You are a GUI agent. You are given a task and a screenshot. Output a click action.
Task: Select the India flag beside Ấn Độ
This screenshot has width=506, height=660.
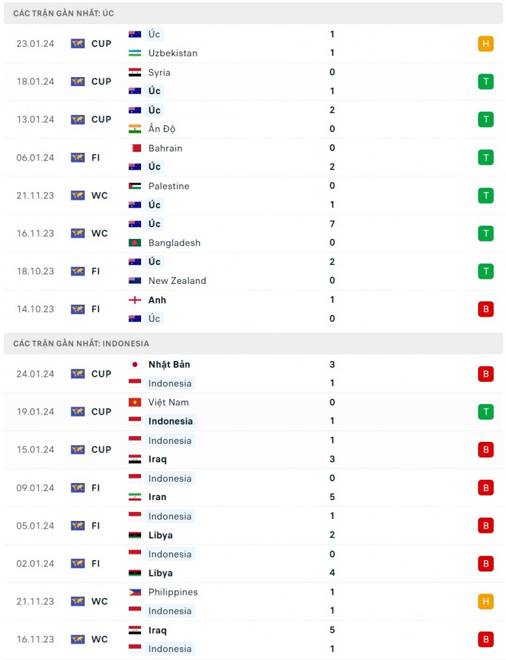pos(135,129)
